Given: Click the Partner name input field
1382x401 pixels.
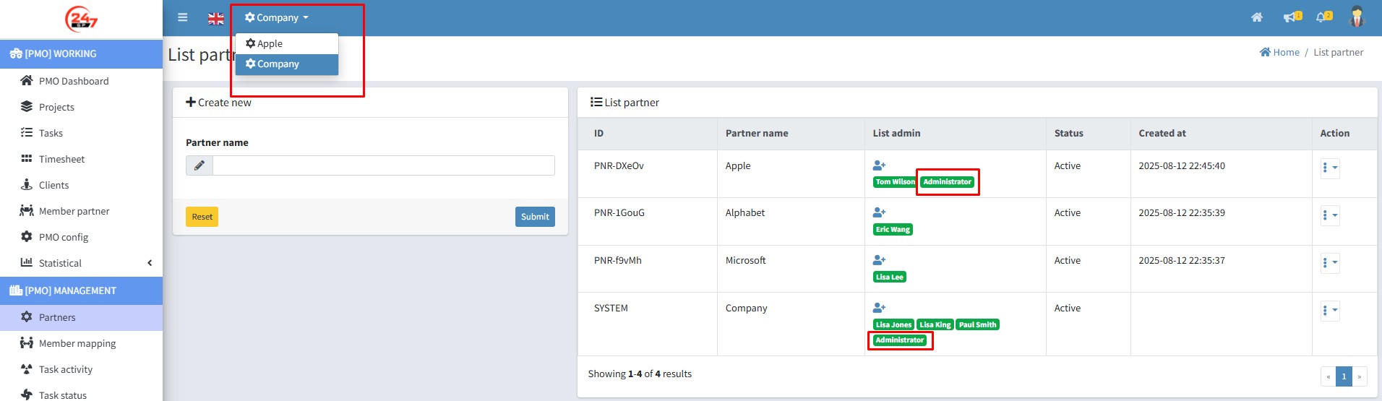Looking at the screenshot, I should pyautogui.click(x=384, y=165).
